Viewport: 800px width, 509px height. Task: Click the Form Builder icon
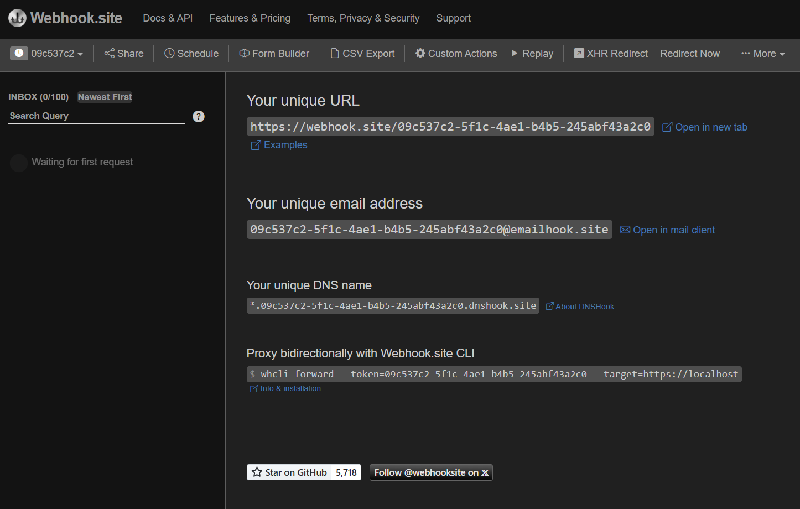(244, 53)
